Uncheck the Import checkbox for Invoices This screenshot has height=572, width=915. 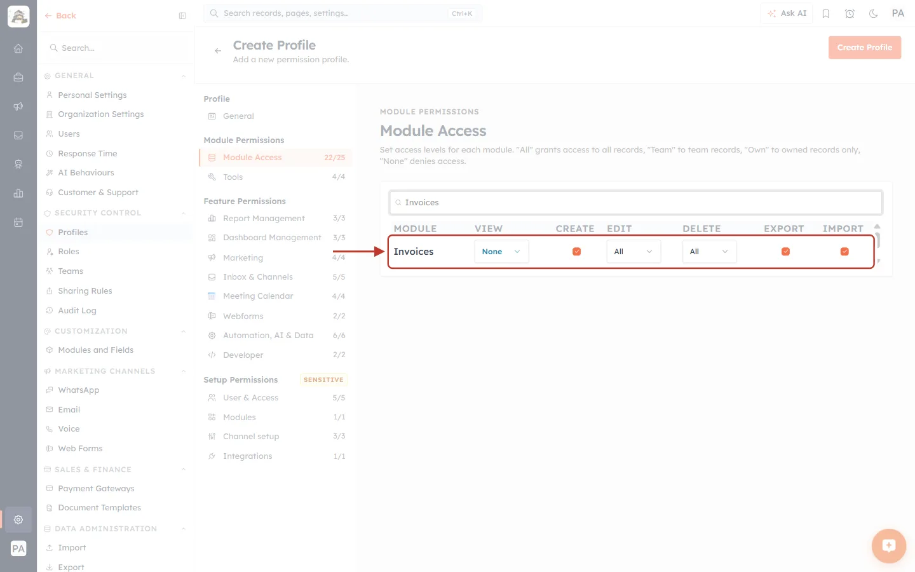844,252
